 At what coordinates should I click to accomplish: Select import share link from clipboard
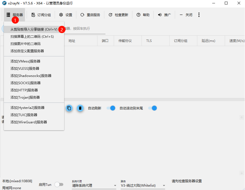pos(34,29)
